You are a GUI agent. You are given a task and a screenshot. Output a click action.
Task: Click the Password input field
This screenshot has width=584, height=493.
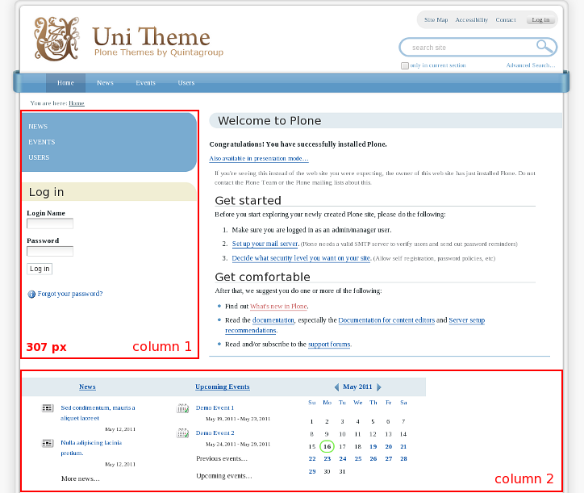coord(50,252)
